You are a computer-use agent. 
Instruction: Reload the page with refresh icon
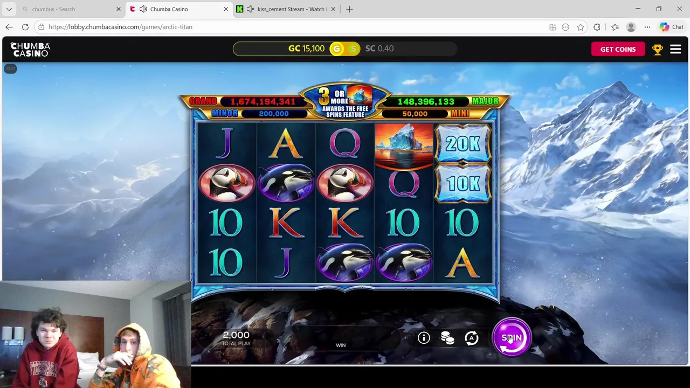[x=25, y=27]
